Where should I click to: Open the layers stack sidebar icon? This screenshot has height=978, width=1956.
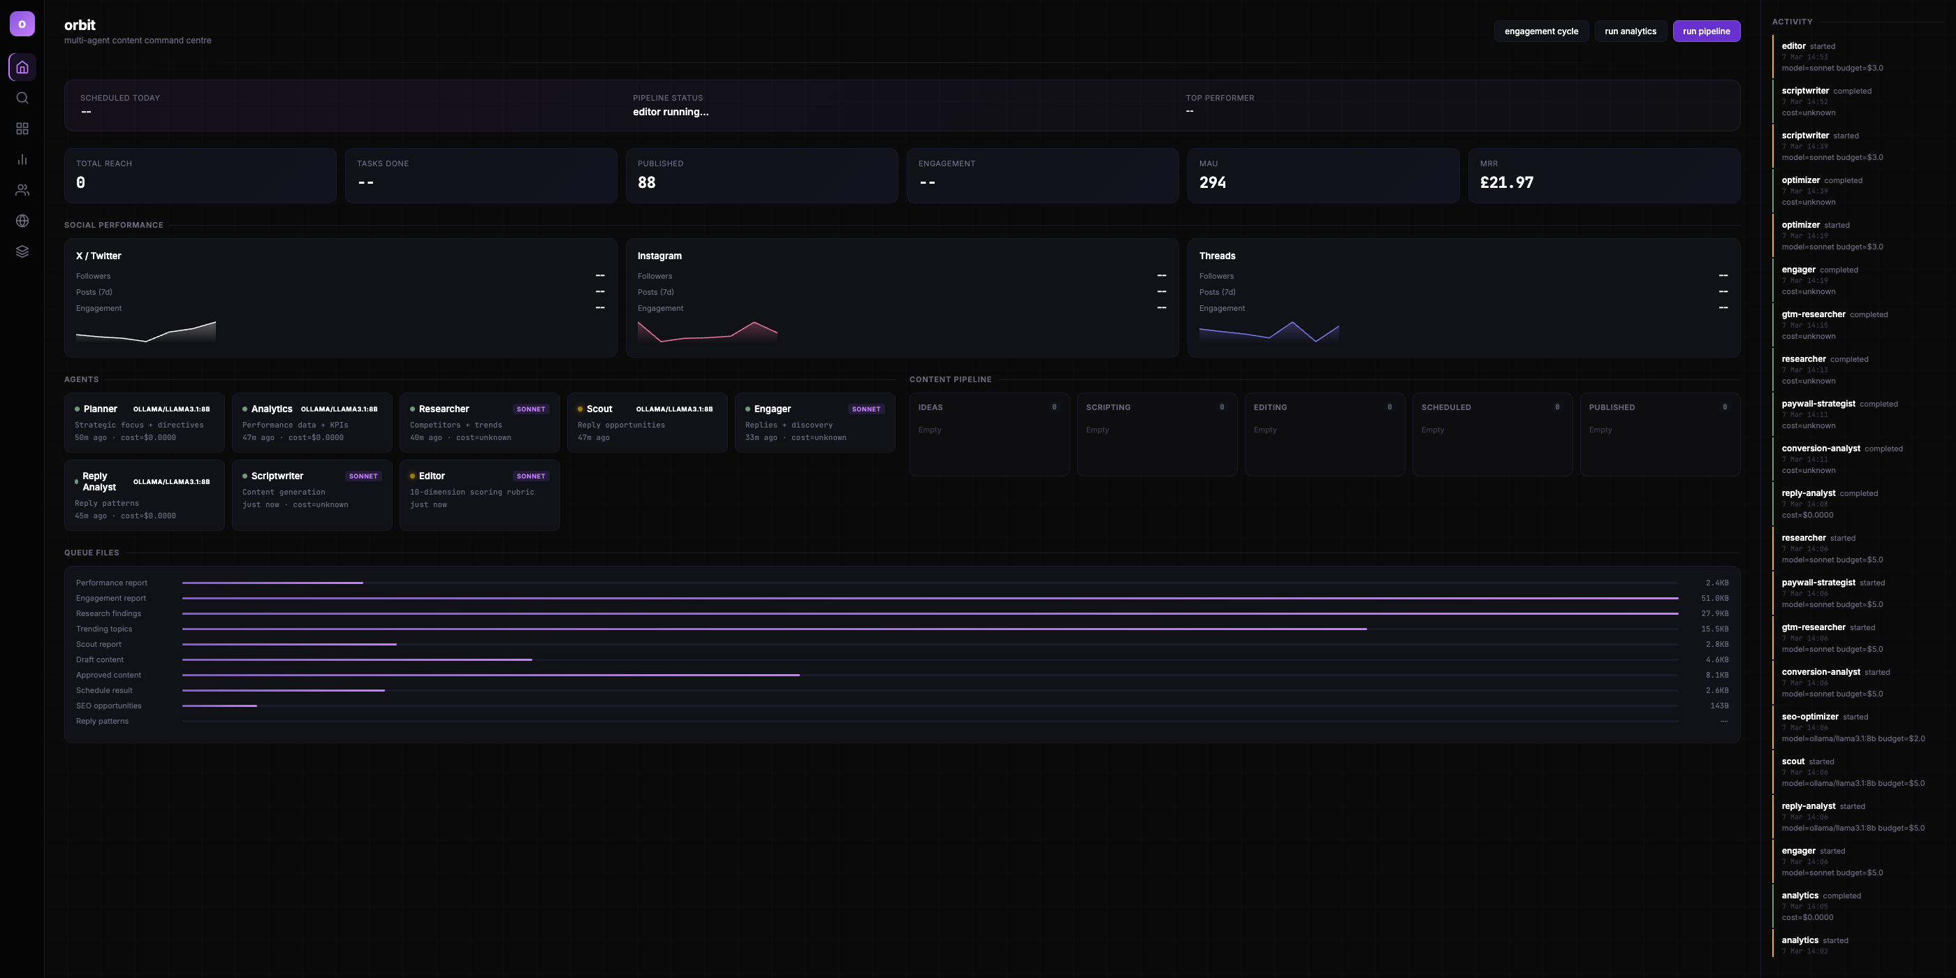pyautogui.click(x=22, y=251)
